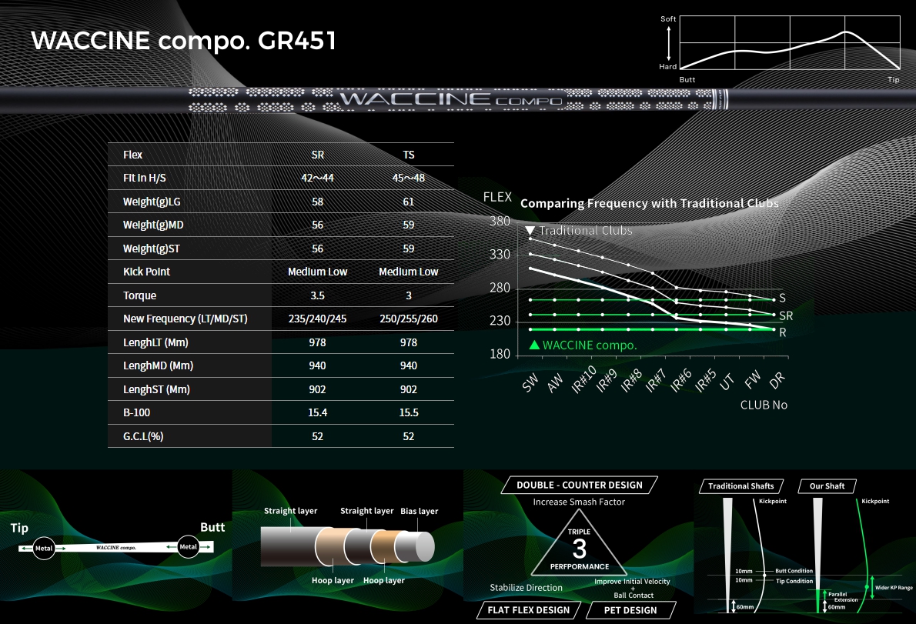Click the IR#10 club label on chart axis

583,379
